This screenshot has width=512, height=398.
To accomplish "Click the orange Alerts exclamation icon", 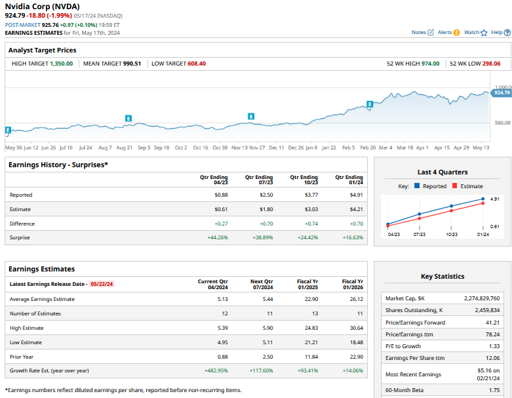I will (x=456, y=32).
